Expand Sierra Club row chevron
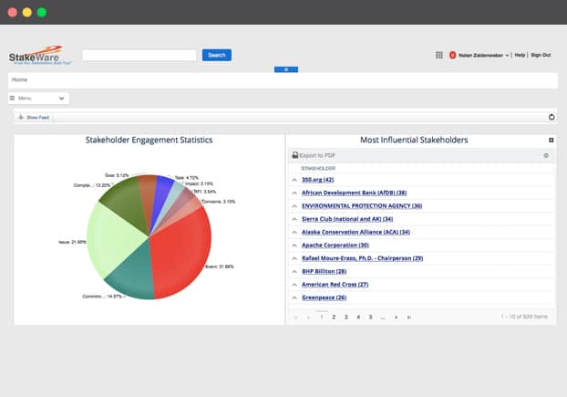This screenshot has height=397, width=567. [294, 219]
